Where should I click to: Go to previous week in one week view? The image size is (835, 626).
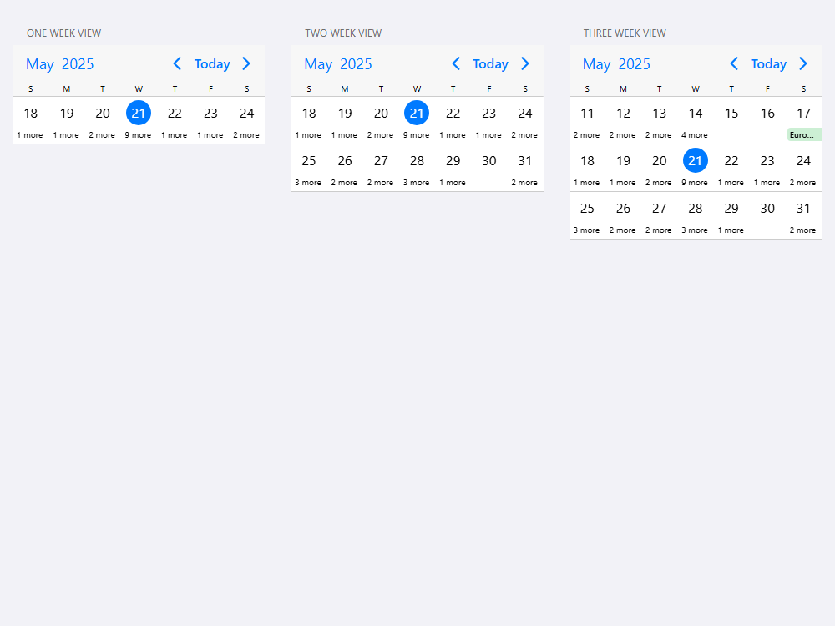[x=177, y=64]
